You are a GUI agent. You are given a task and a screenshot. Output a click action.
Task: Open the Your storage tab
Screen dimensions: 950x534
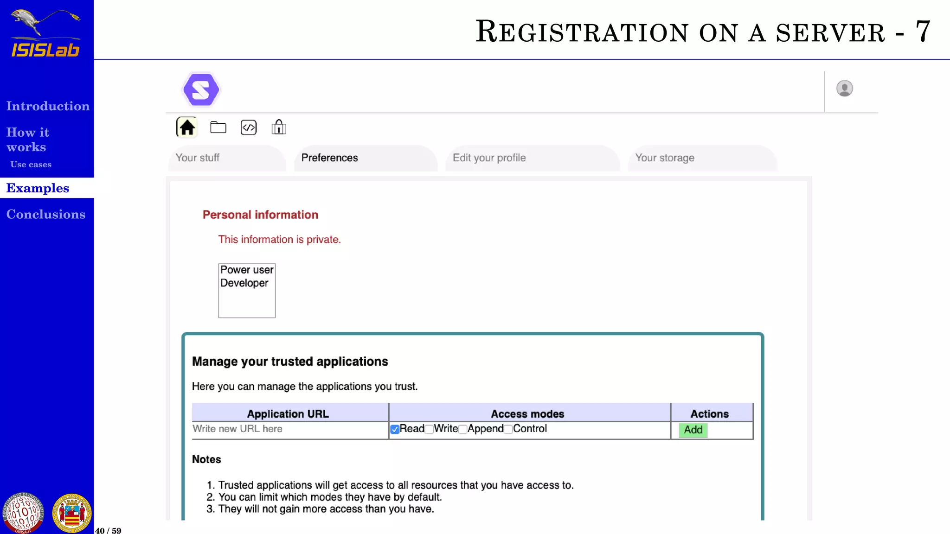pyautogui.click(x=664, y=158)
